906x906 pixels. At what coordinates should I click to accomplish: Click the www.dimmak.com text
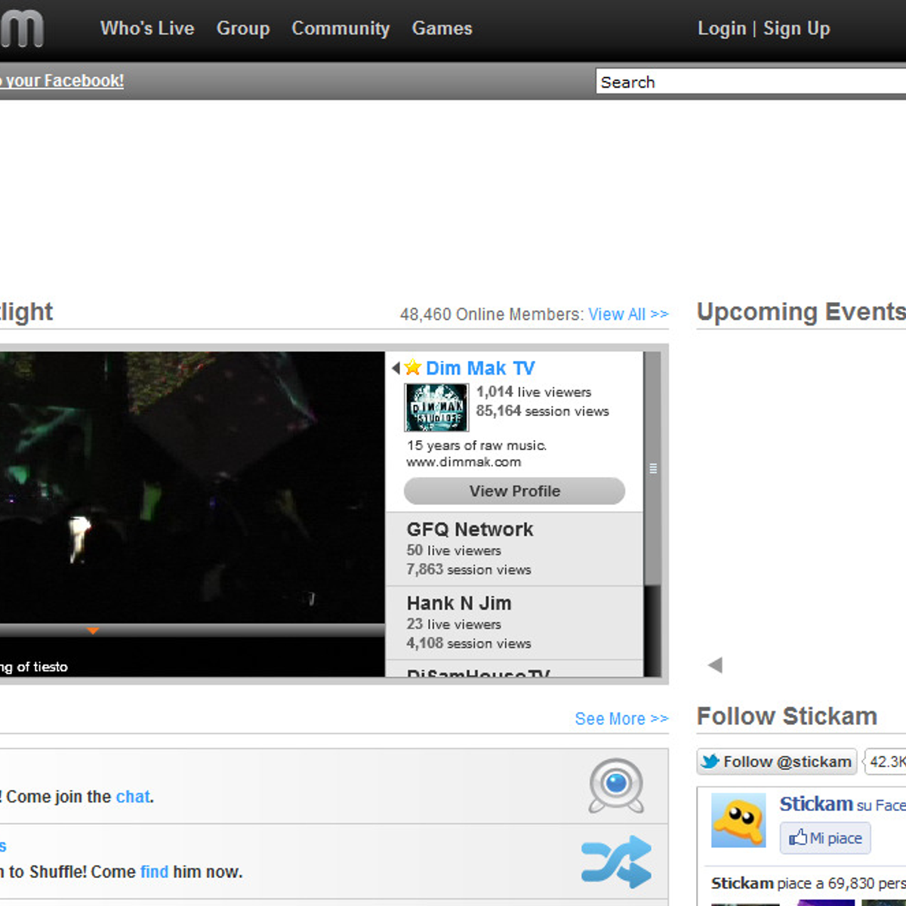(x=464, y=462)
